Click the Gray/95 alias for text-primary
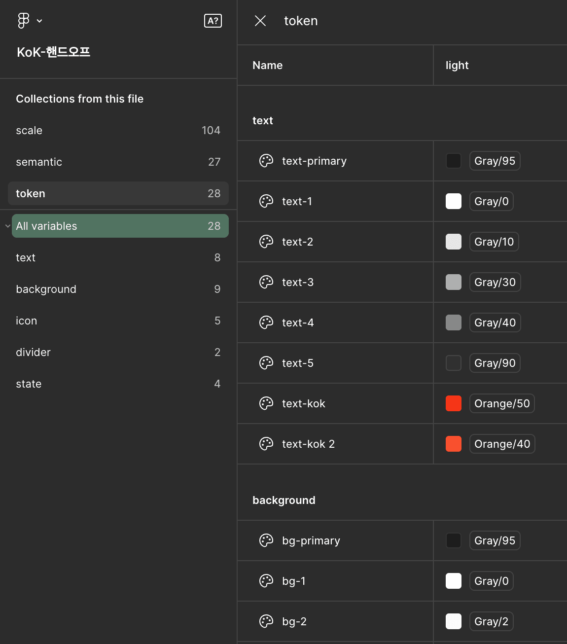Image resolution: width=567 pixels, height=644 pixels. 495,161
